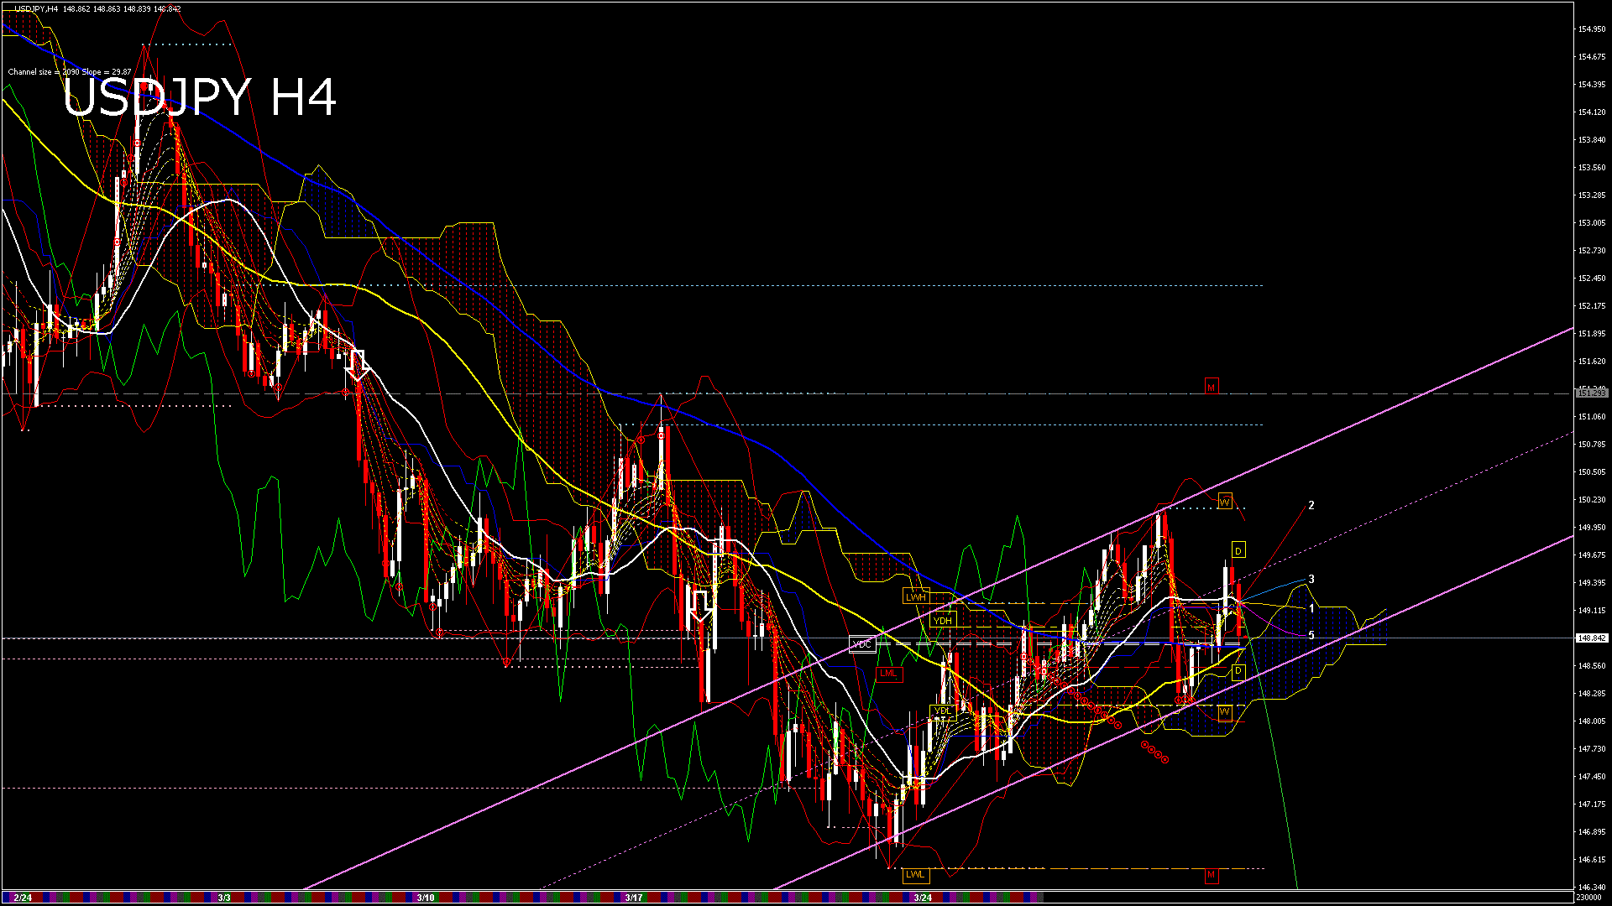Viewport: 1612px width, 906px height.
Task: Click the red LML level label
Action: [x=888, y=673]
